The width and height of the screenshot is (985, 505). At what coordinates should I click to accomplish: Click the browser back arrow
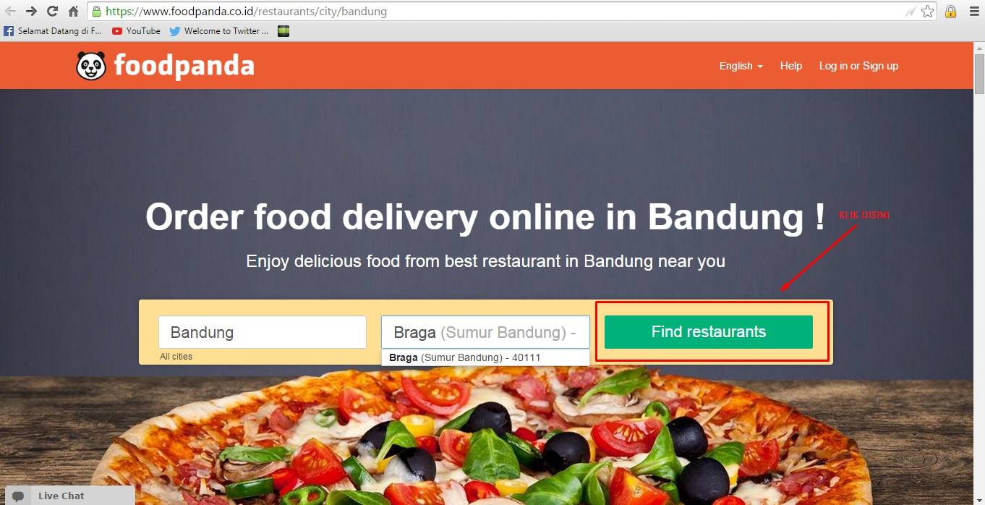[10, 12]
